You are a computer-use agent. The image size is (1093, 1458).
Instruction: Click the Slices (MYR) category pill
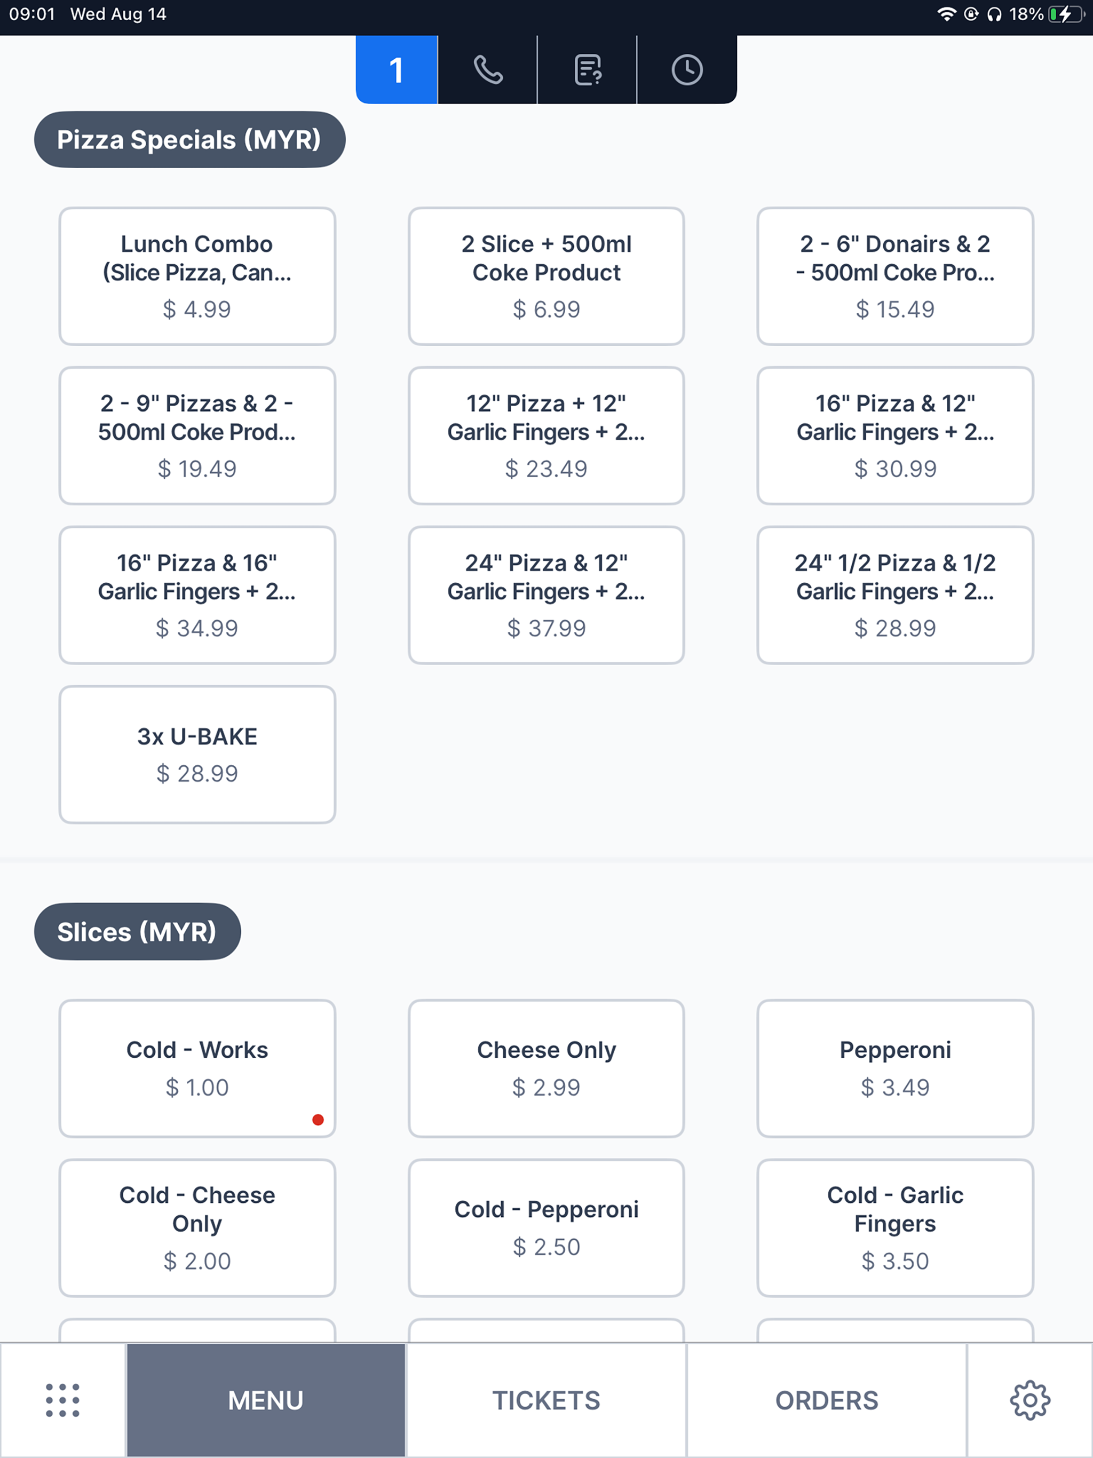click(138, 931)
